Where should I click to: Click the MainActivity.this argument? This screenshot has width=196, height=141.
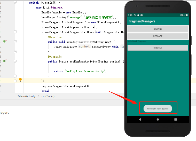105,47
